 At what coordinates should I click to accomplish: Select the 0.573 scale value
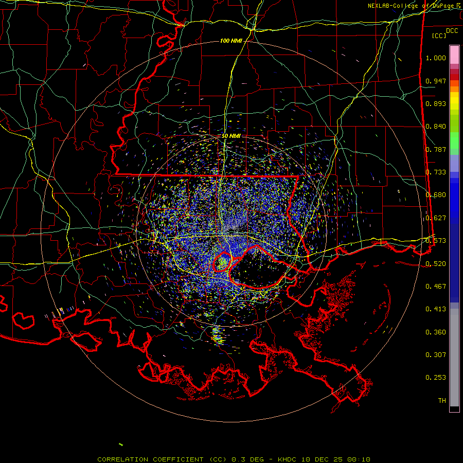coord(436,241)
